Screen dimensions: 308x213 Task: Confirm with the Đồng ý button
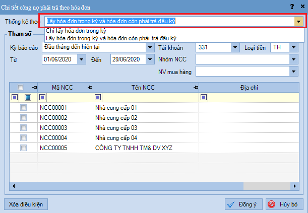(243, 204)
